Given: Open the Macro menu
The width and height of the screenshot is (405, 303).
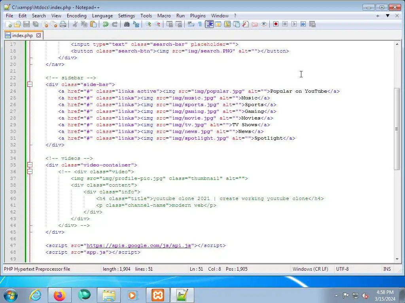Looking at the screenshot, I should tap(164, 16).
